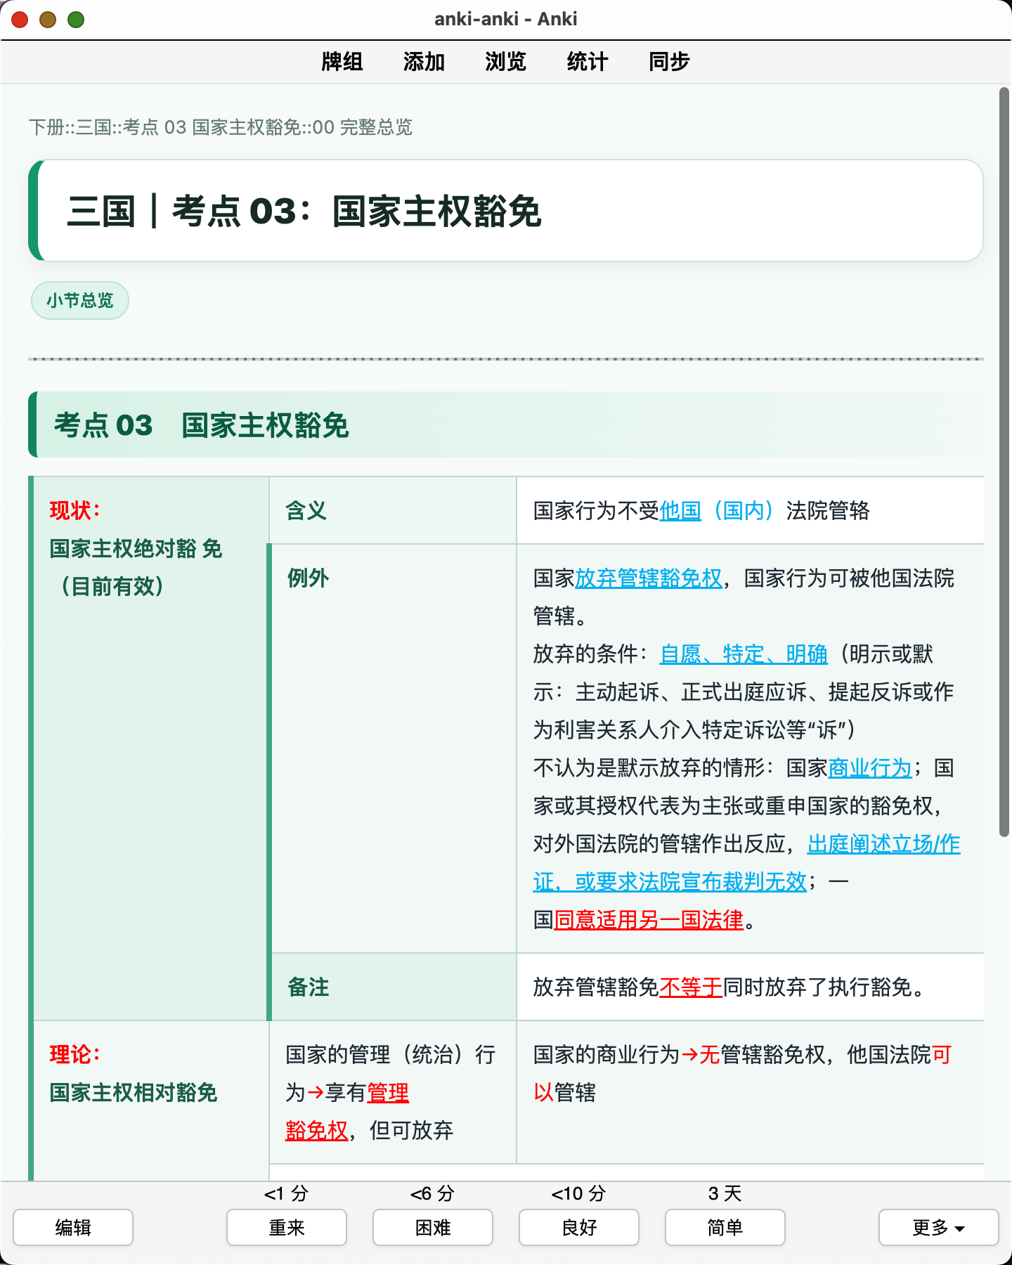
Task: Click the window title anki-anki - Anki
Action: tap(506, 19)
